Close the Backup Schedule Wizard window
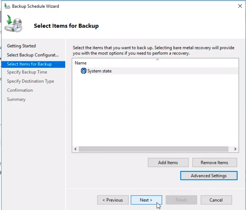Image resolution: width=246 pixels, height=210 pixels. tap(240, 6)
